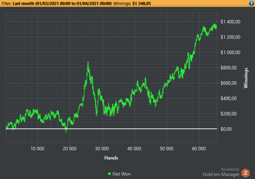
Task: Click the Winnings vertical axis title
Action: [246, 78]
